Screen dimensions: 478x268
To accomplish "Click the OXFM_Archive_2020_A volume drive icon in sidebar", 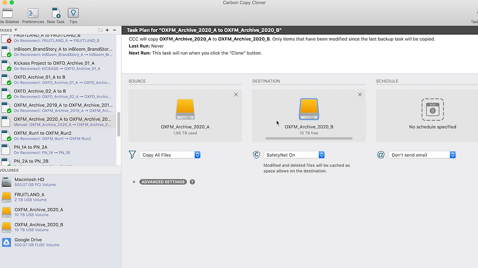I will pos(6,212).
